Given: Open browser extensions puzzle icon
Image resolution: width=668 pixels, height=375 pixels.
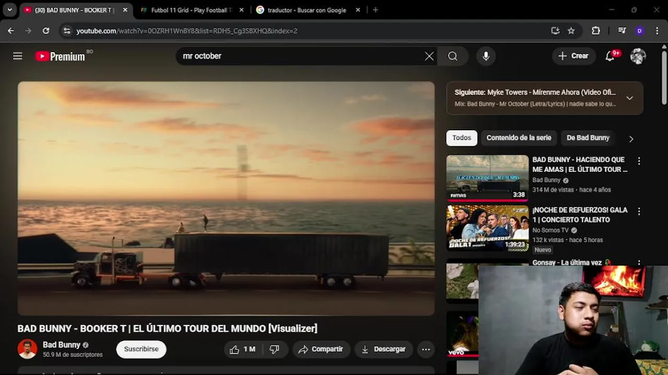Looking at the screenshot, I should [595, 31].
